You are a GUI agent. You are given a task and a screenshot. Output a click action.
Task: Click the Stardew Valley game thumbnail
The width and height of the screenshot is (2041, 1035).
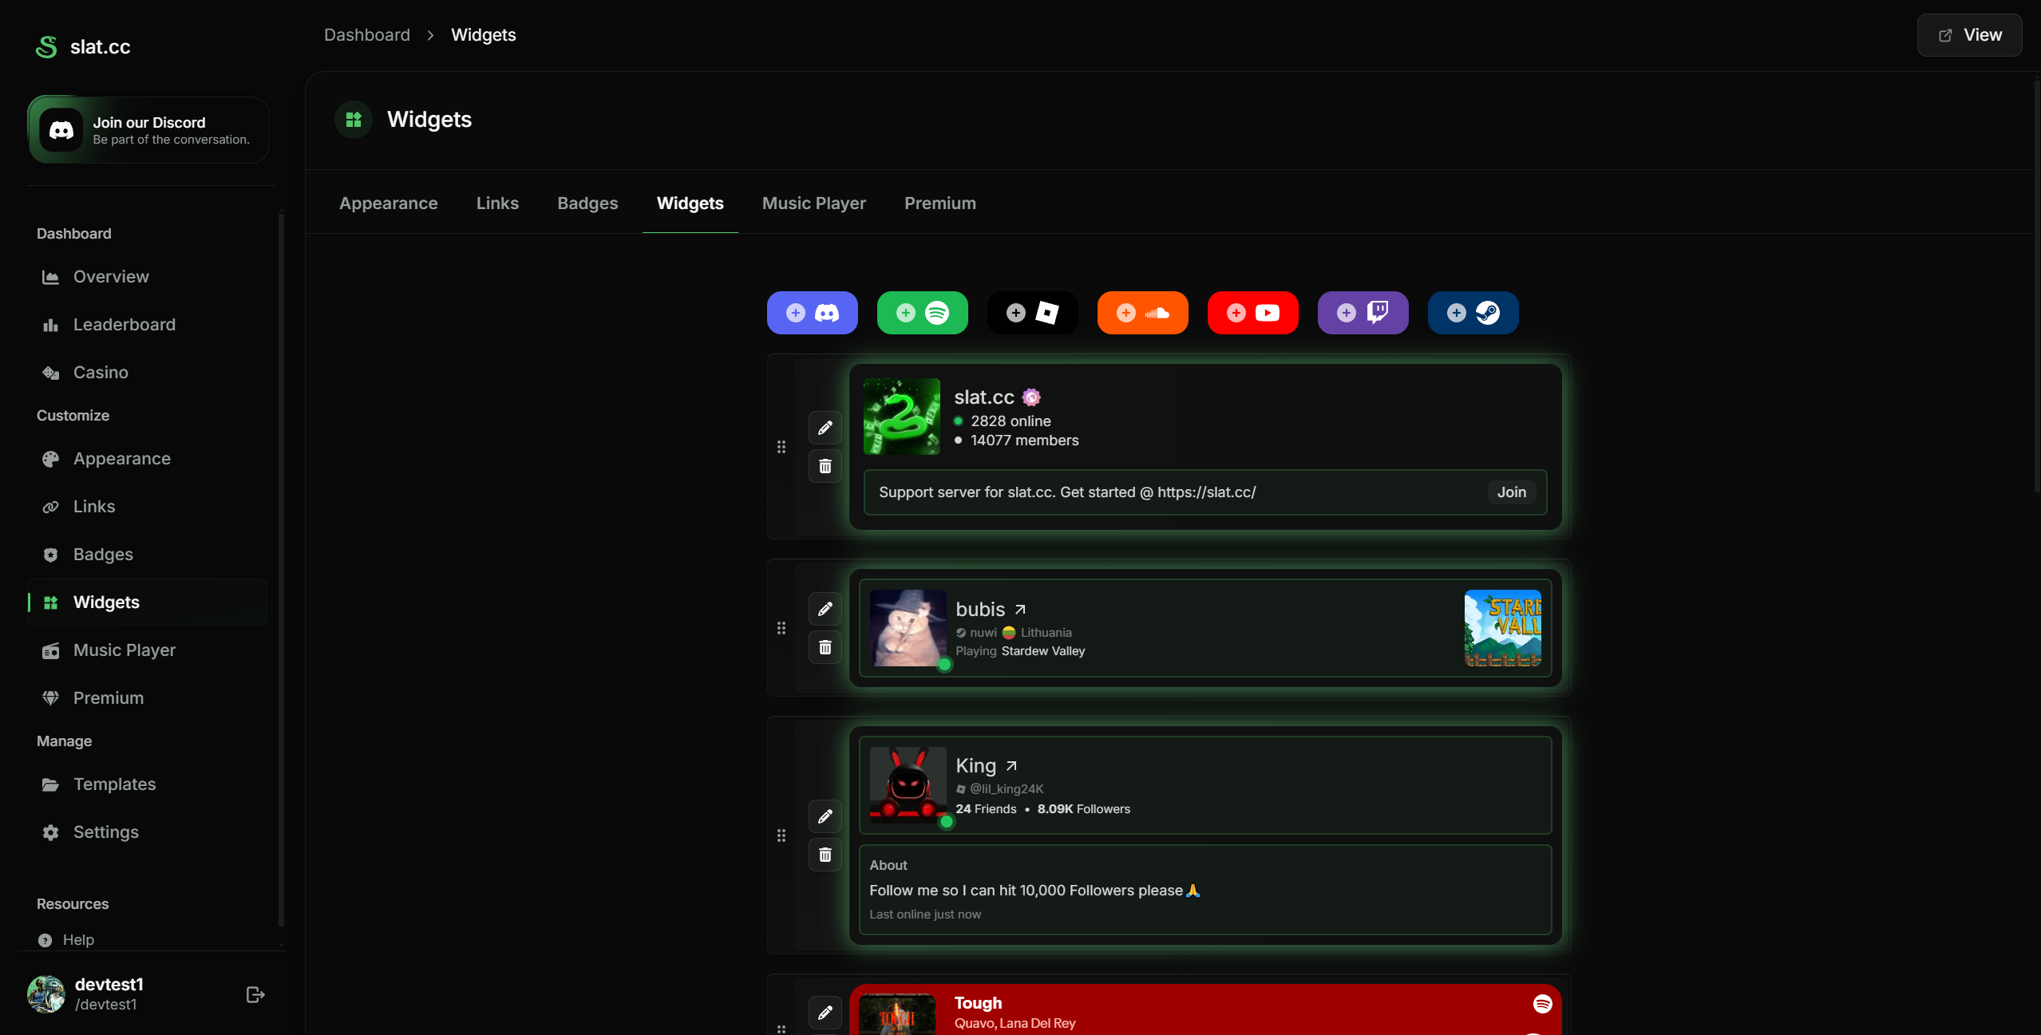point(1502,628)
